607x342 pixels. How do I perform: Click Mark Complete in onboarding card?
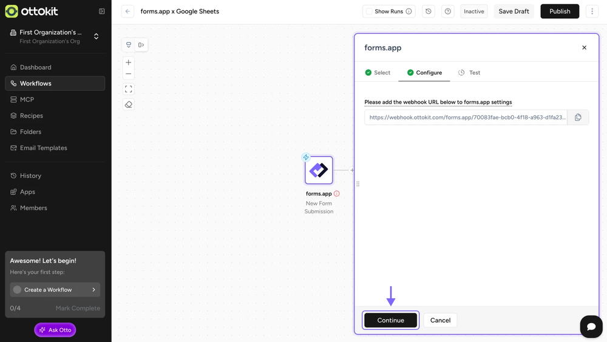click(78, 308)
